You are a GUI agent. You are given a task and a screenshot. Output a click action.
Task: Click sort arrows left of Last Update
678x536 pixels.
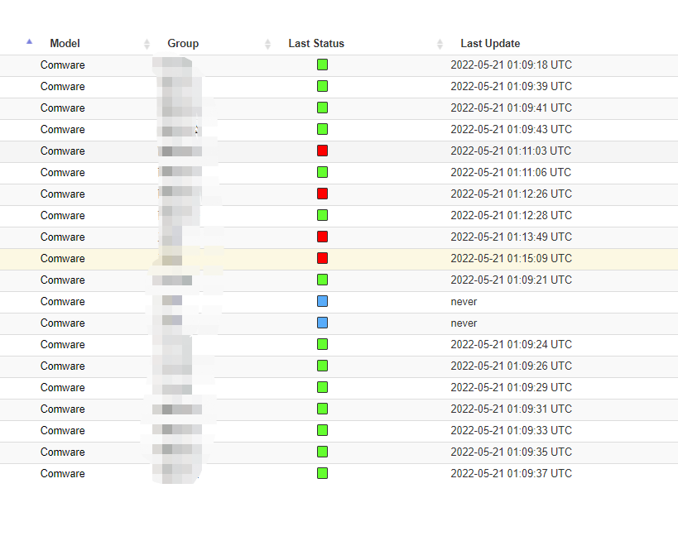(x=440, y=44)
